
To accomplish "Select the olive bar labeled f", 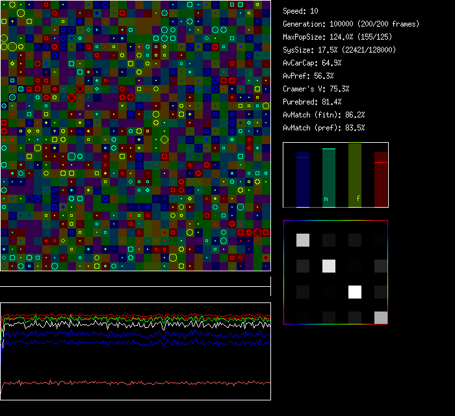I will 355,174.
